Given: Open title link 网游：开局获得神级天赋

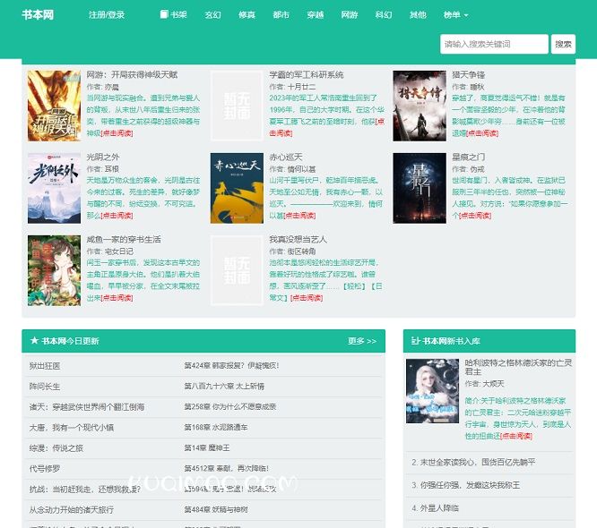Looking at the screenshot, I should (132, 74).
